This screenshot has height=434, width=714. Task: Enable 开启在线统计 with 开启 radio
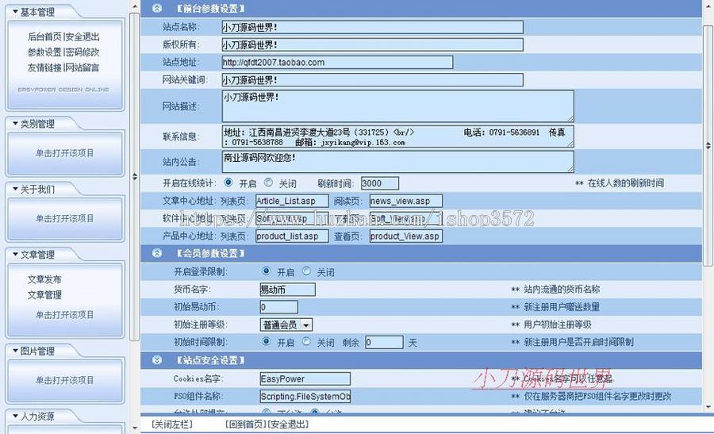(228, 182)
